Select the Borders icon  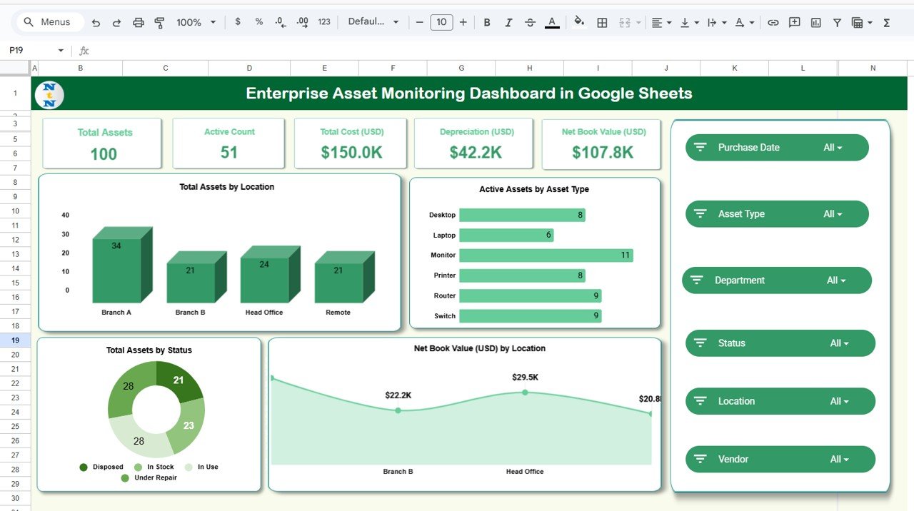pyautogui.click(x=602, y=22)
